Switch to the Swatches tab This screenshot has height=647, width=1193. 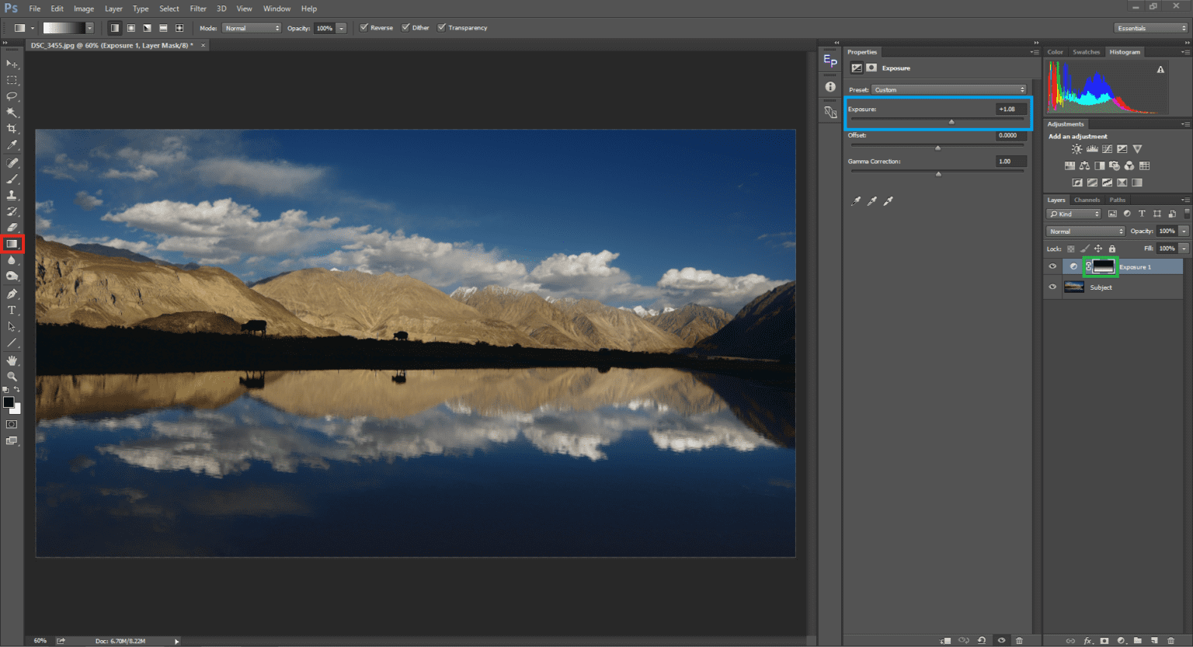[x=1086, y=52]
